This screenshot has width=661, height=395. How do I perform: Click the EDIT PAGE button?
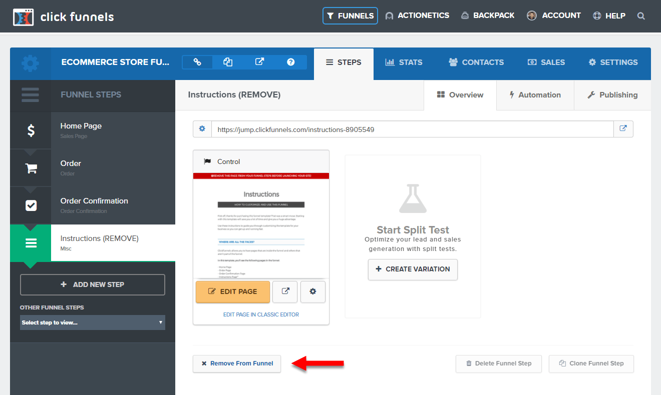point(233,291)
